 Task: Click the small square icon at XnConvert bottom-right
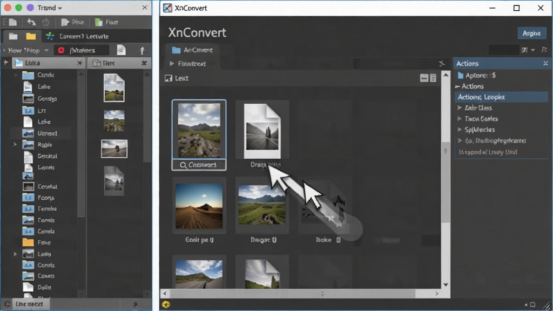pos(533,305)
